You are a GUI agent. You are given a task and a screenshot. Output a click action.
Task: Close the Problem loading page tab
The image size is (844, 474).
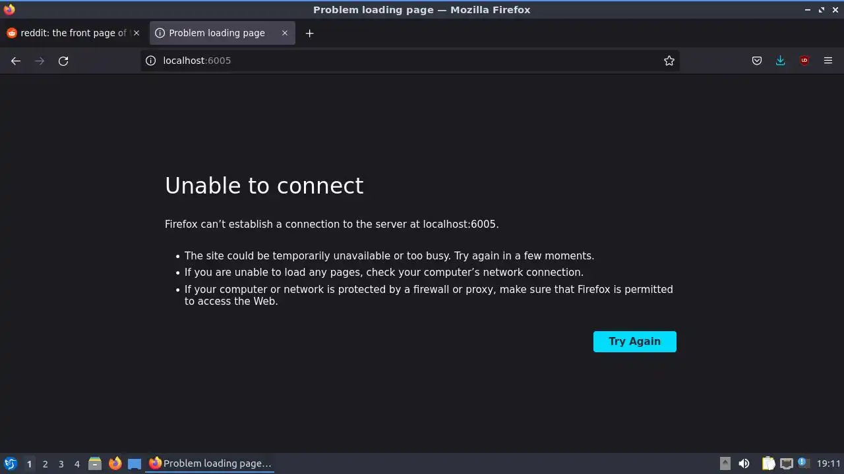click(285, 33)
